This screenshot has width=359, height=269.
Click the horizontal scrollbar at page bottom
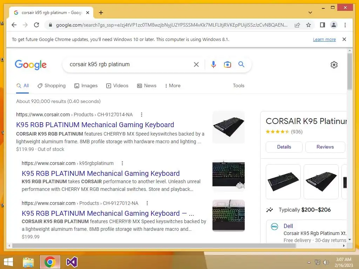[x=154, y=246]
